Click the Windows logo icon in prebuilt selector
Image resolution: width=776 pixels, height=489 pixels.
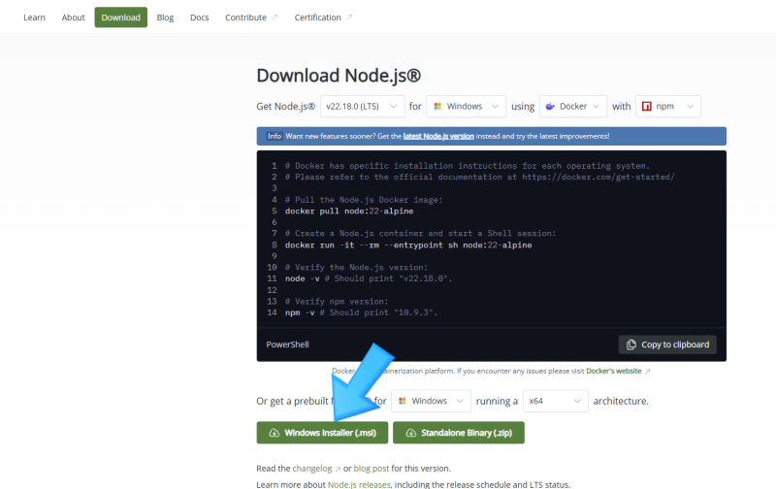tap(403, 401)
